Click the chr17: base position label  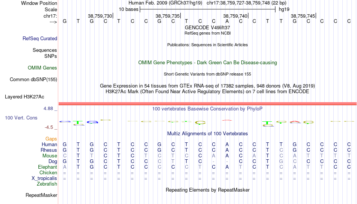point(50,16)
